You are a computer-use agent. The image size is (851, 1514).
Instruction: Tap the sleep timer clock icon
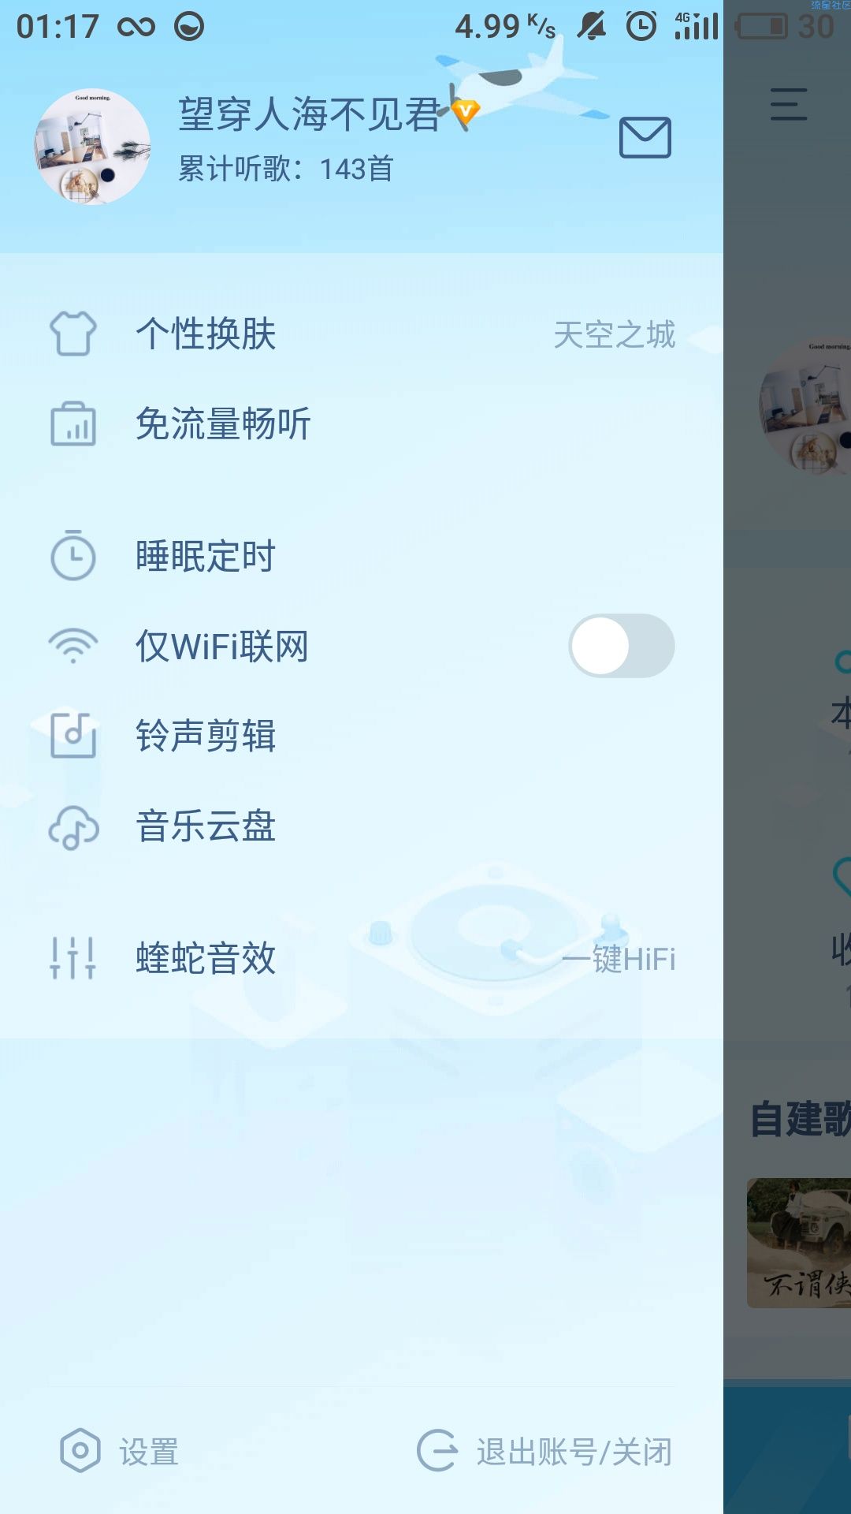pos(73,556)
